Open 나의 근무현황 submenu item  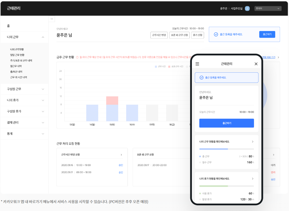[17, 49]
